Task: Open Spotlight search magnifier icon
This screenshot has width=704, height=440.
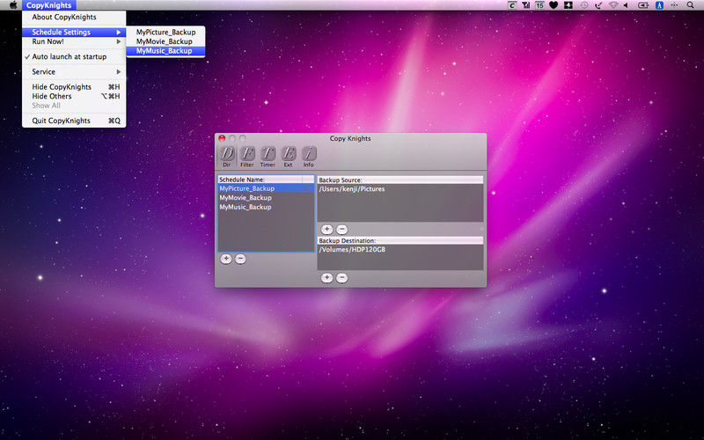Action: (x=691, y=5)
